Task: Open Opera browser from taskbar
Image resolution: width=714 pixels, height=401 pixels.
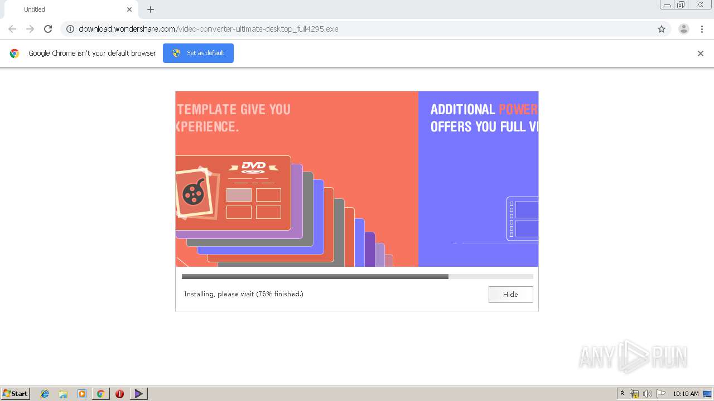Action: point(119,394)
